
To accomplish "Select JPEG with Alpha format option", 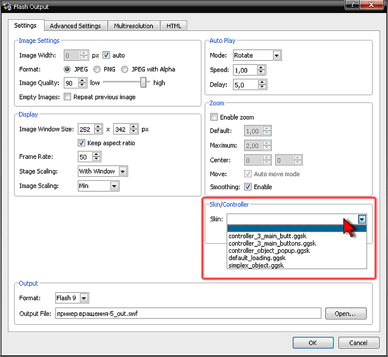I will pos(125,70).
